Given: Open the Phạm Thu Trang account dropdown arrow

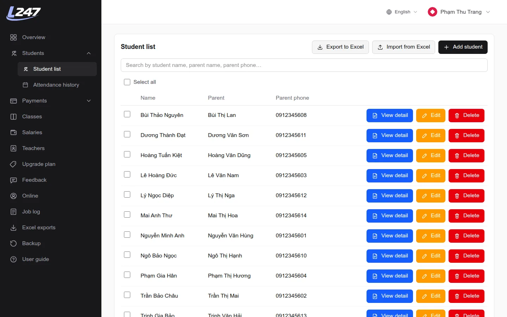Looking at the screenshot, I should pyautogui.click(x=488, y=12).
